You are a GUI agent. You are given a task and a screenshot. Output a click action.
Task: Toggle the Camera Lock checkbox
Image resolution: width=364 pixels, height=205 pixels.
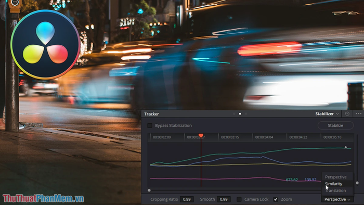[239, 199]
